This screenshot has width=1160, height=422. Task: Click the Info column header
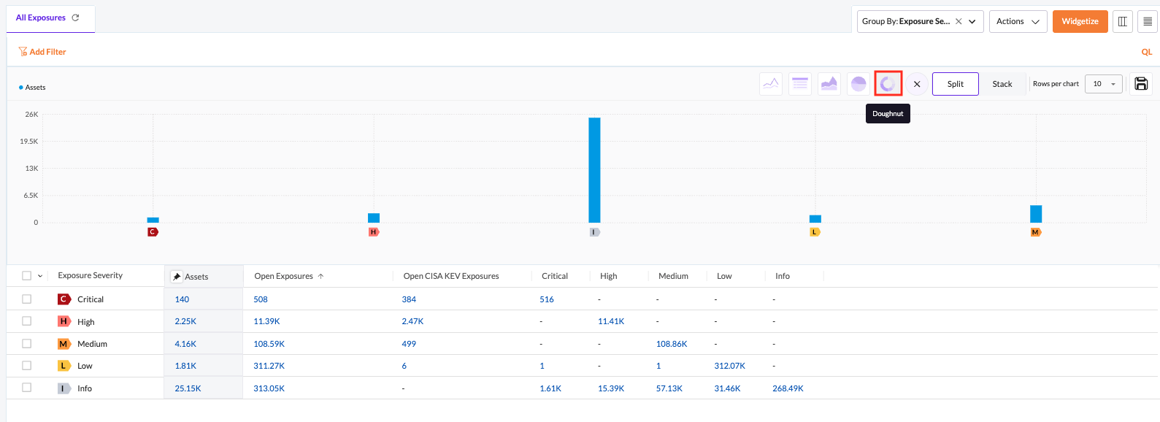783,276
